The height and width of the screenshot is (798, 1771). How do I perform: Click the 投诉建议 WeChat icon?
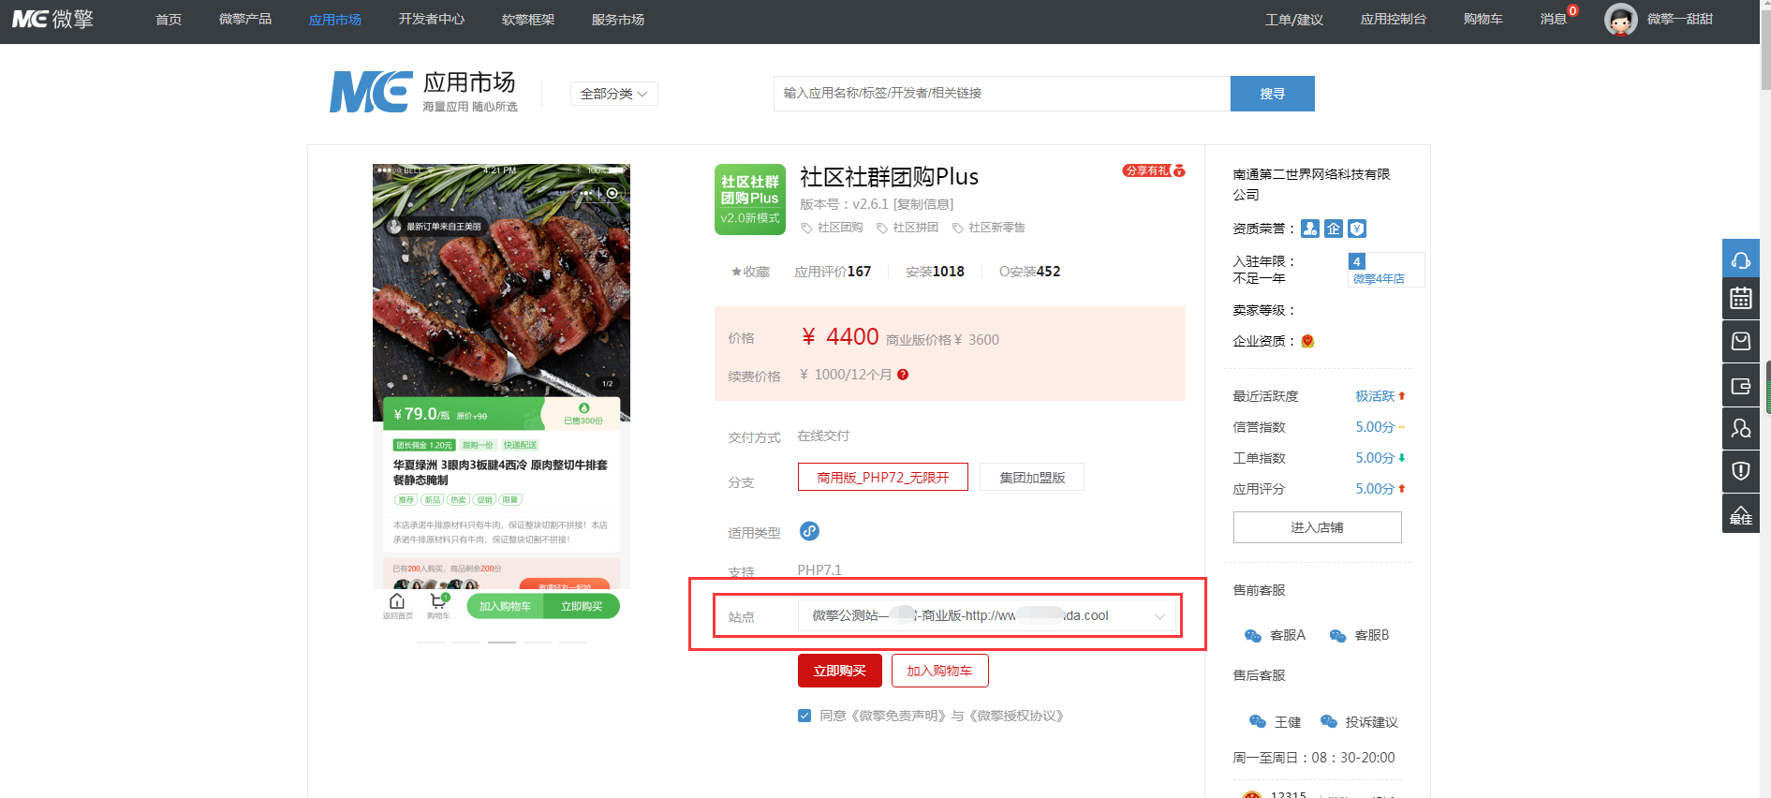coord(1329,721)
